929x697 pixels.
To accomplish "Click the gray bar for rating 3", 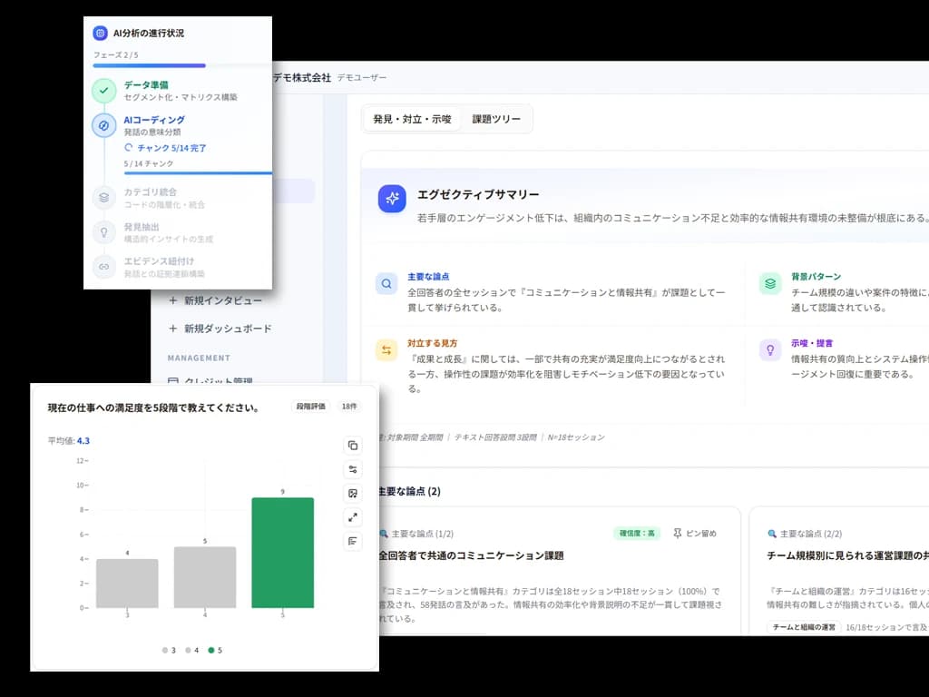I will pyautogui.click(x=127, y=584).
